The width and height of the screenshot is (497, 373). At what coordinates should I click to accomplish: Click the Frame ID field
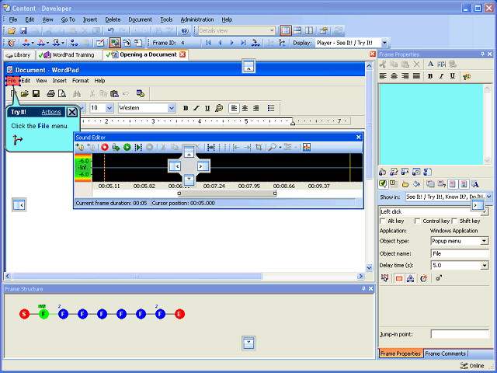189,43
